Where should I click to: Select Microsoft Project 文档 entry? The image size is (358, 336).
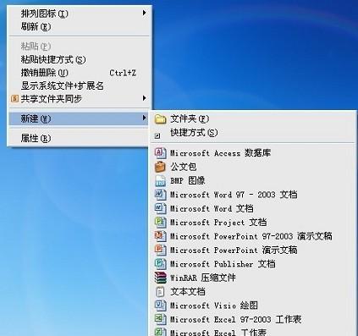pyautogui.click(x=253, y=223)
